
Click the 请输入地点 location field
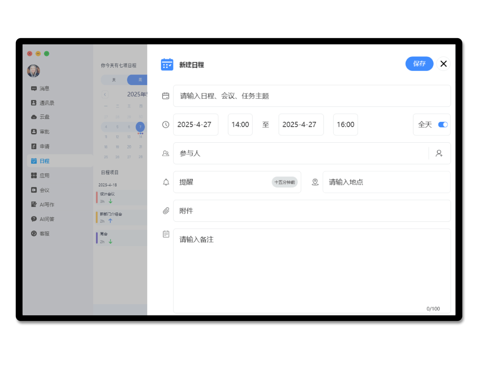(386, 182)
